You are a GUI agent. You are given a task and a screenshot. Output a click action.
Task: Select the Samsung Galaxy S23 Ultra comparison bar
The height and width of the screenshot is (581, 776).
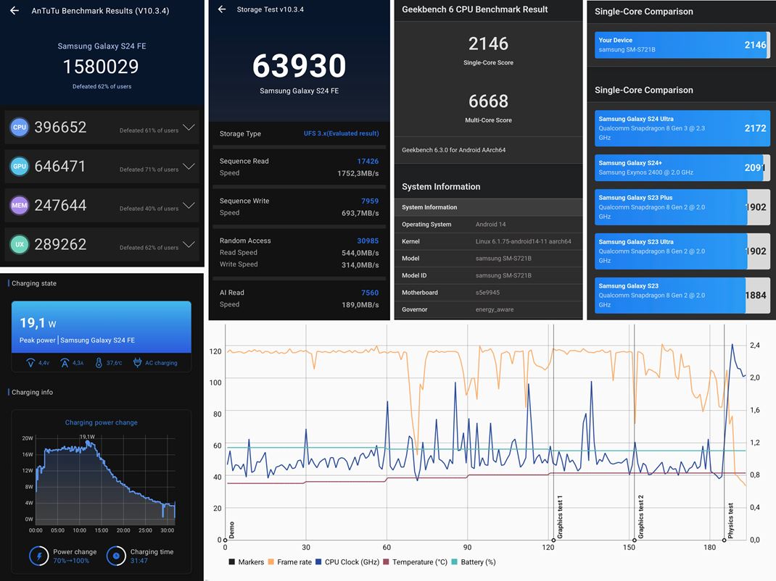pos(682,251)
